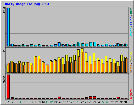Screen dimensions: 134x105
Task: Click the day 22 axis label
Action: 90,102
